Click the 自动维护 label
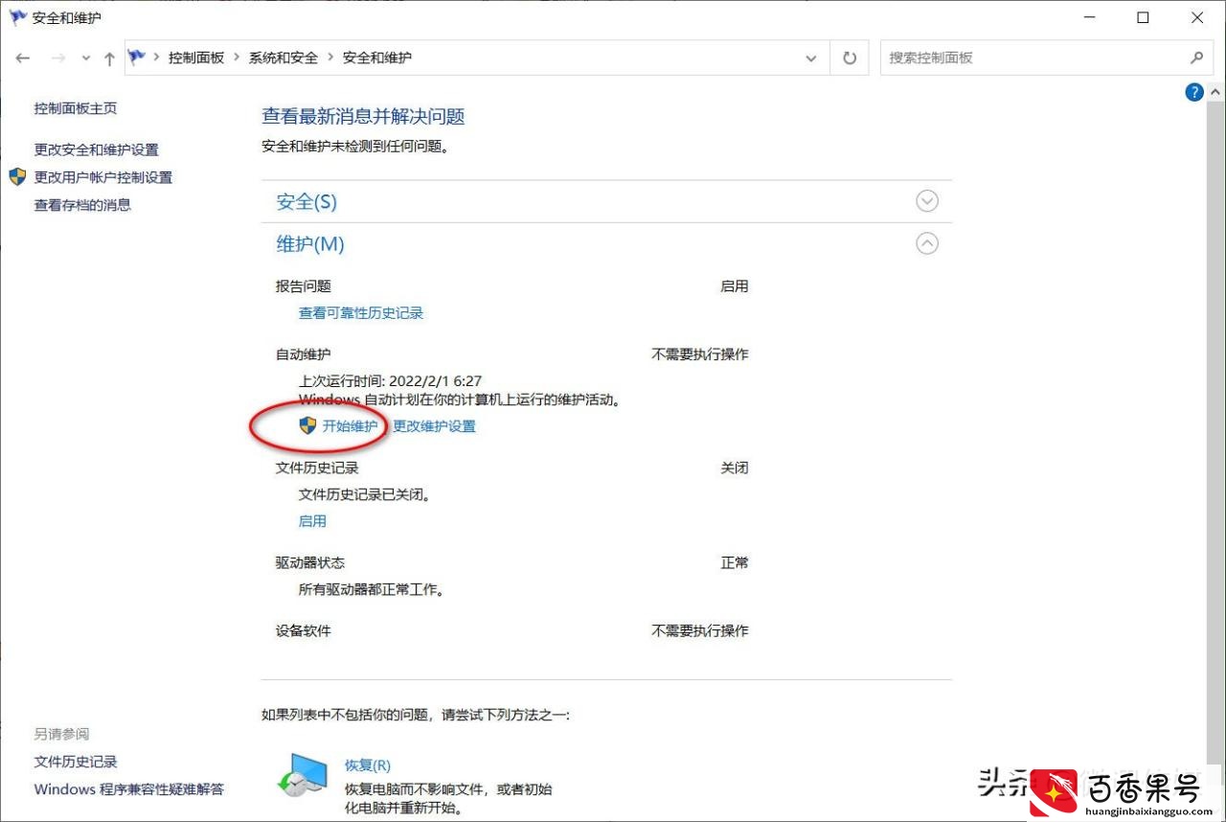This screenshot has height=822, width=1226. [304, 354]
